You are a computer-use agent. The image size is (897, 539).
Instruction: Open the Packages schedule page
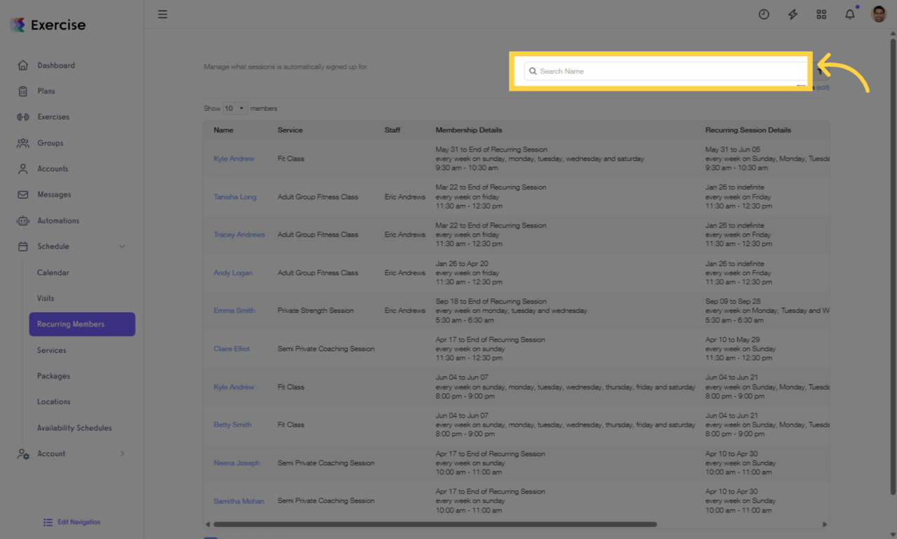tap(53, 375)
